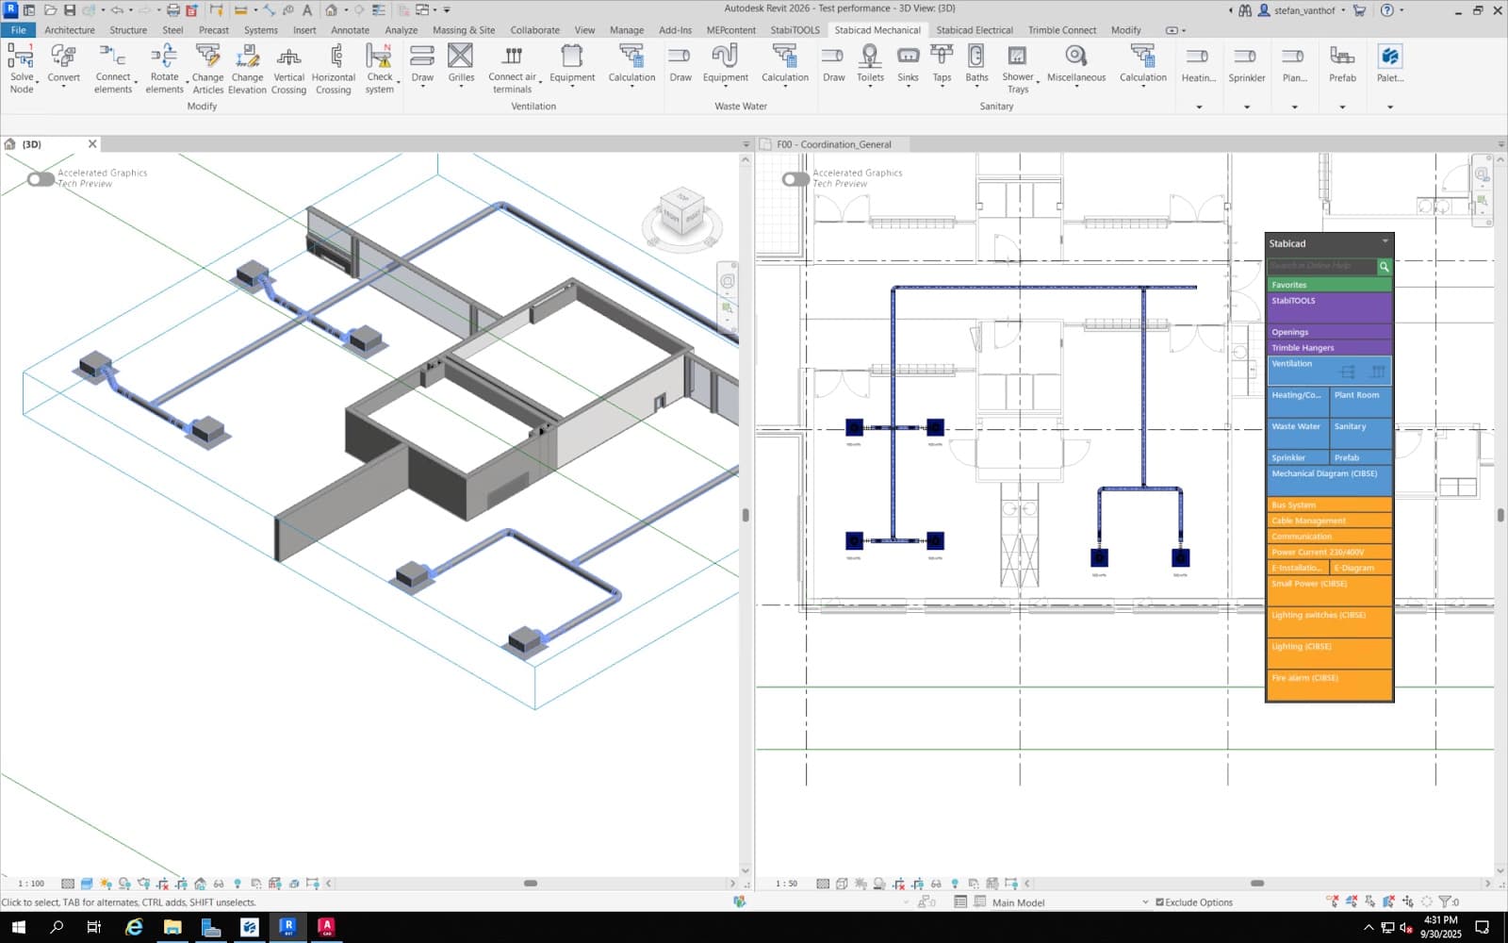The height and width of the screenshot is (943, 1508).
Task: Toggle Accelerated Graphics in floor plan view
Action: 795,178
